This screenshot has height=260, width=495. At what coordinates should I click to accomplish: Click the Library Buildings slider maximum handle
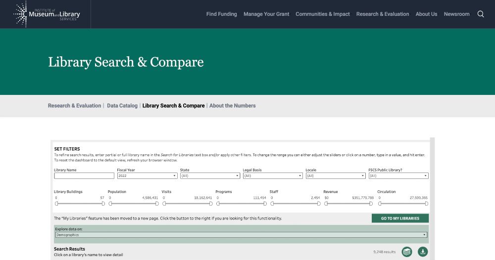coord(103,204)
